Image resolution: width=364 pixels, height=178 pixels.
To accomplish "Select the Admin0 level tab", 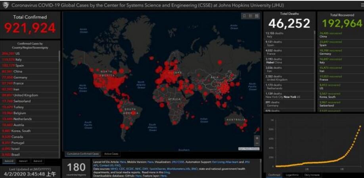I will (x=9, y=161).
